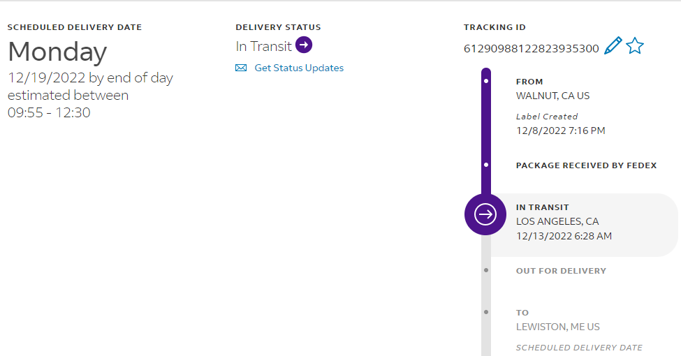Image resolution: width=681 pixels, height=356 pixels.
Task: Click the large In Transit arrow circle on timeline
Action: click(485, 214)
